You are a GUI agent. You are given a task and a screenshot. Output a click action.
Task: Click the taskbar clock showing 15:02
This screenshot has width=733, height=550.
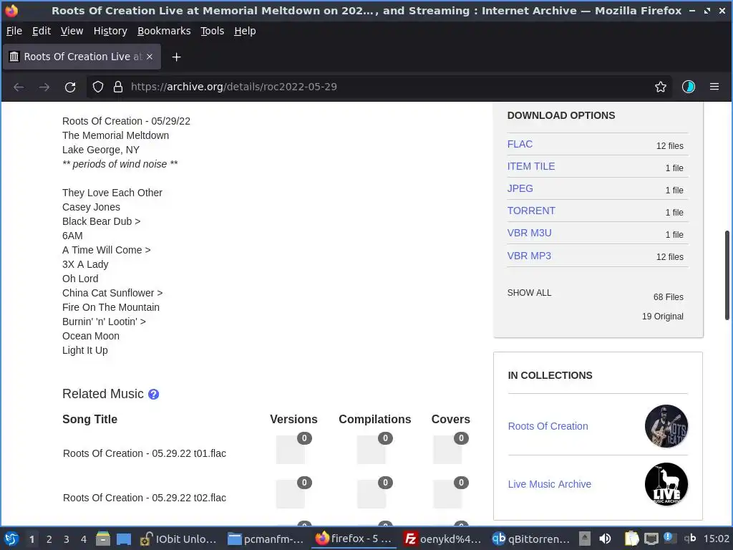pos(716,539)
